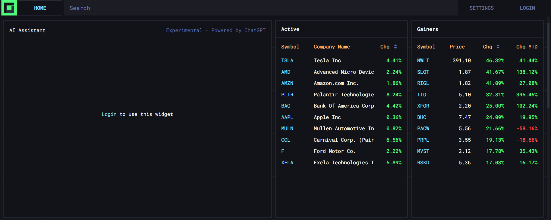This screenshot has height=220, width=551.
Task: Open the XFOR gainer symbol
Action: click(x=423, y=106)
